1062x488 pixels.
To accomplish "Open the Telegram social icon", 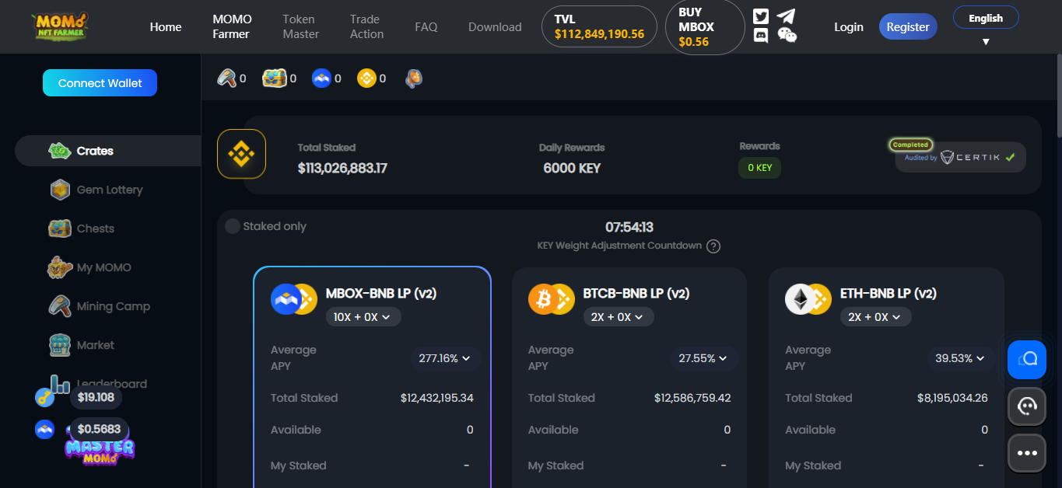I will tap(787, 16).
